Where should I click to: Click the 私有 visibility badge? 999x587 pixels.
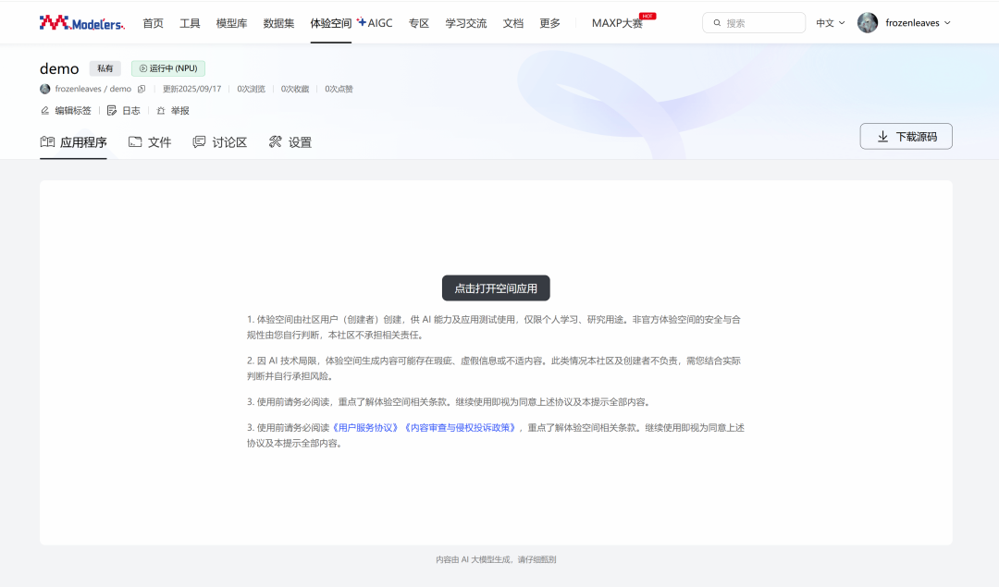(x=105, y=67)
